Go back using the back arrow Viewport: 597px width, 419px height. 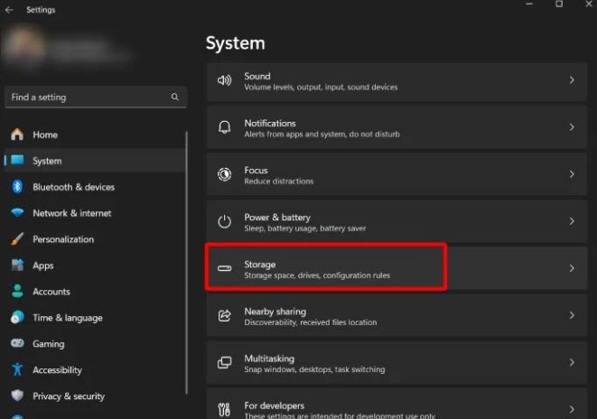tap(9, 10)
